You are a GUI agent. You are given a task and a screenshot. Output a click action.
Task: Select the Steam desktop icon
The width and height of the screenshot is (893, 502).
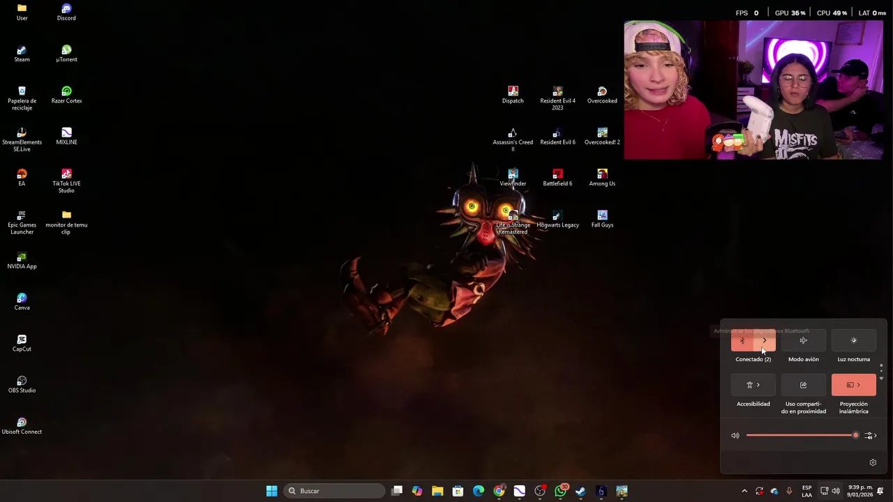(22, 54)
